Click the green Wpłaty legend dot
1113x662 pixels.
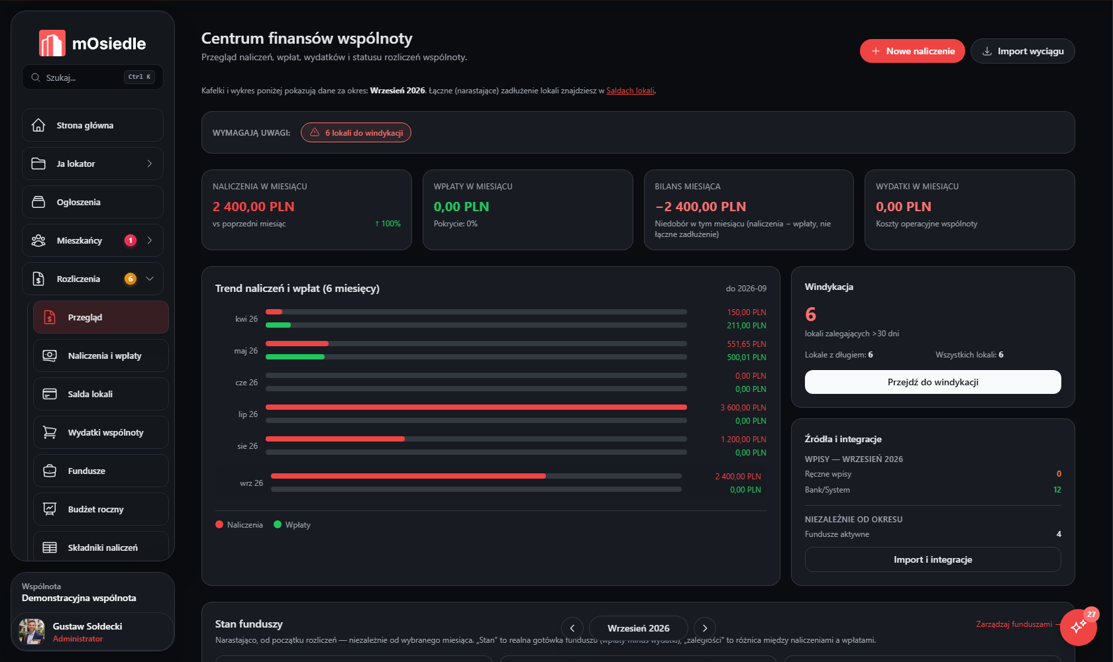tap(278, 524)
